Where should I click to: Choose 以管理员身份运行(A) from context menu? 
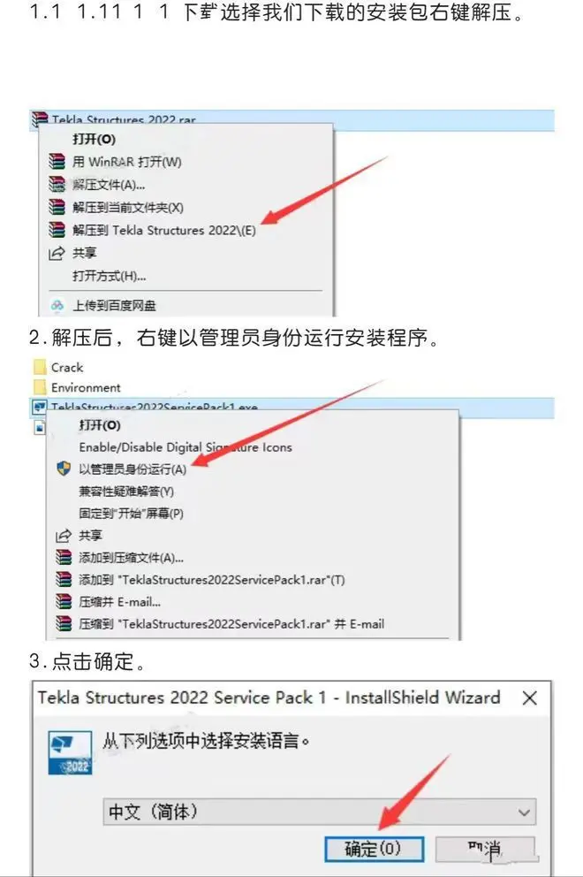coord(132,469)
